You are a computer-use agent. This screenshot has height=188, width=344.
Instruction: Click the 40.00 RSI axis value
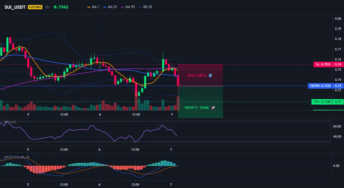click(337, 136)
